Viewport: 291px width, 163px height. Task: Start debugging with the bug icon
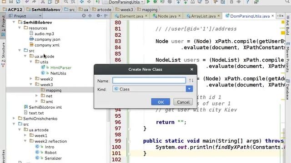coord(155,2)
